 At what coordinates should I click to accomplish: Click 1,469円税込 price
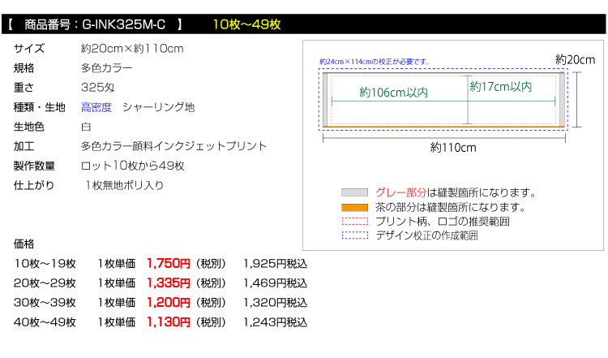click(x=275, y=283)
